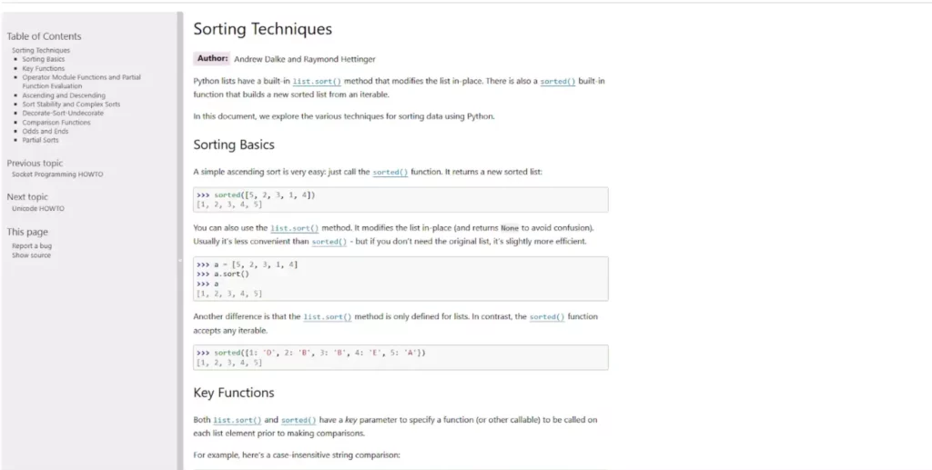
Task: Click the Sorting Basics section heading
Action: pos(234,145)
